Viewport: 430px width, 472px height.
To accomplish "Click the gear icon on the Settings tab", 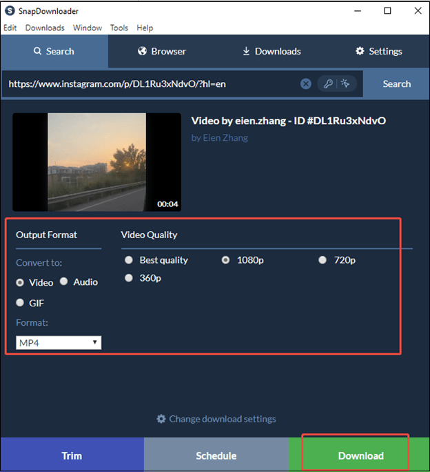I will point(360,51).
